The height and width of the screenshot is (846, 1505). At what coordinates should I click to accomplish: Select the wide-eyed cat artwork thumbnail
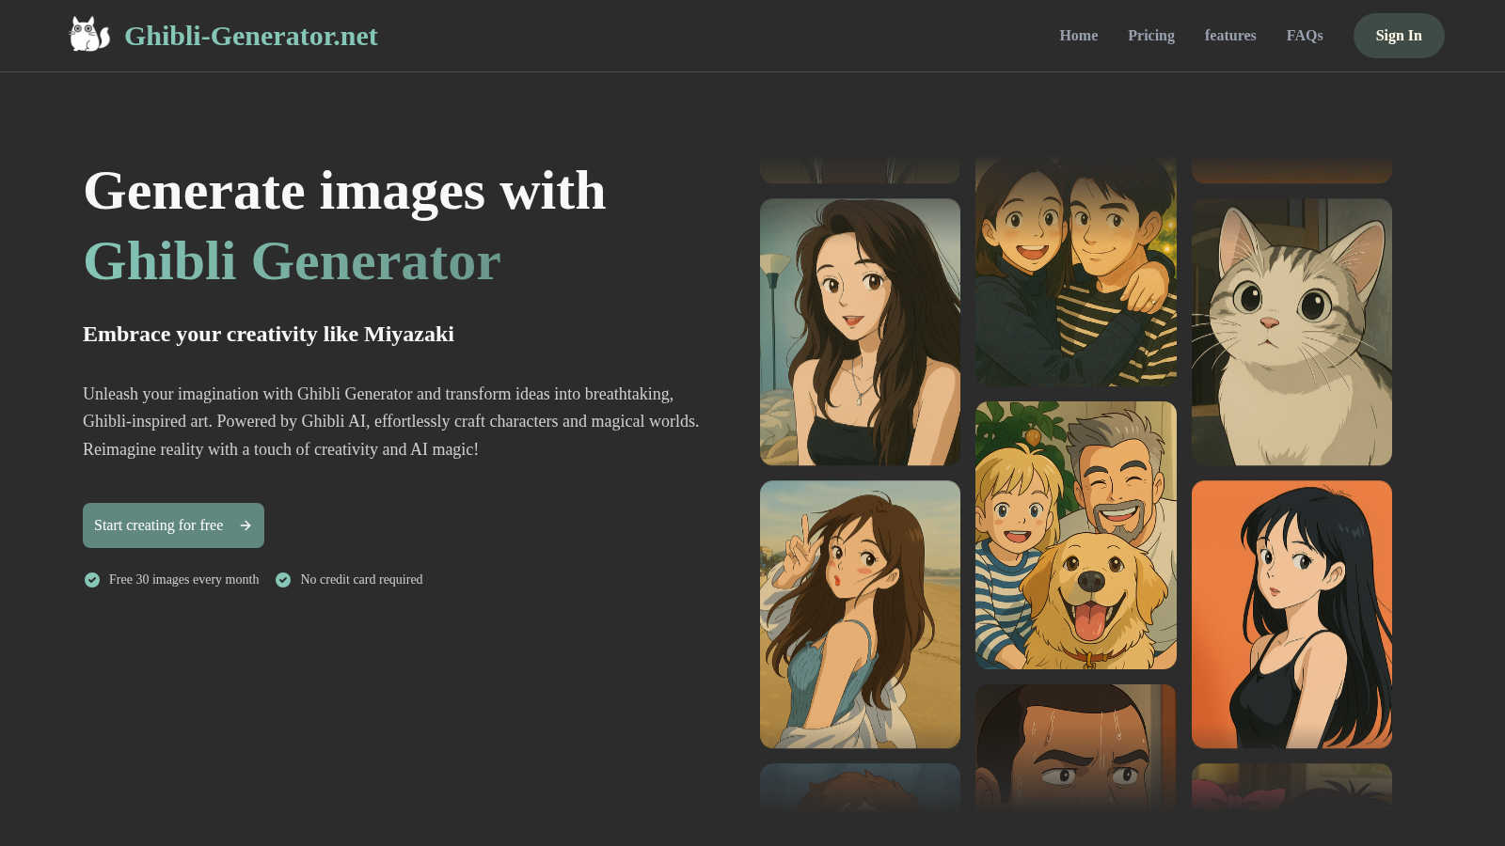coord(1291,331)
